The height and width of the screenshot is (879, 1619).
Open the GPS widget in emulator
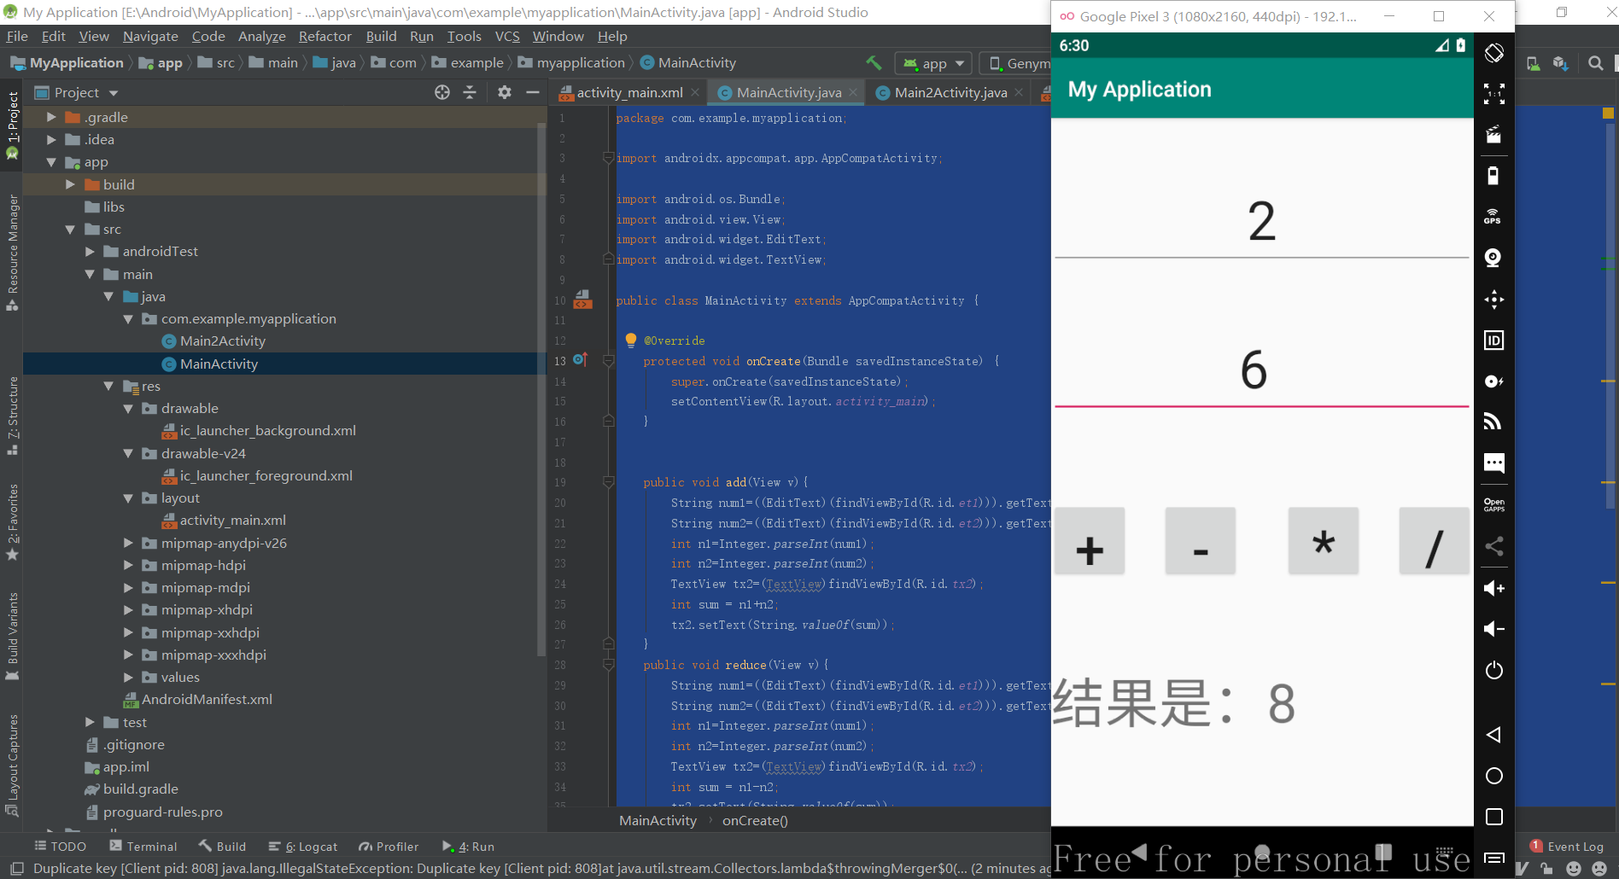pyautogui.click(x=1493, y=217)
